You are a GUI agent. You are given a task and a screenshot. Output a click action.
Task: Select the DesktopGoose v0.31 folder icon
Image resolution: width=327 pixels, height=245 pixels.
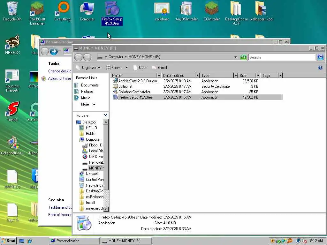[236, 13]
